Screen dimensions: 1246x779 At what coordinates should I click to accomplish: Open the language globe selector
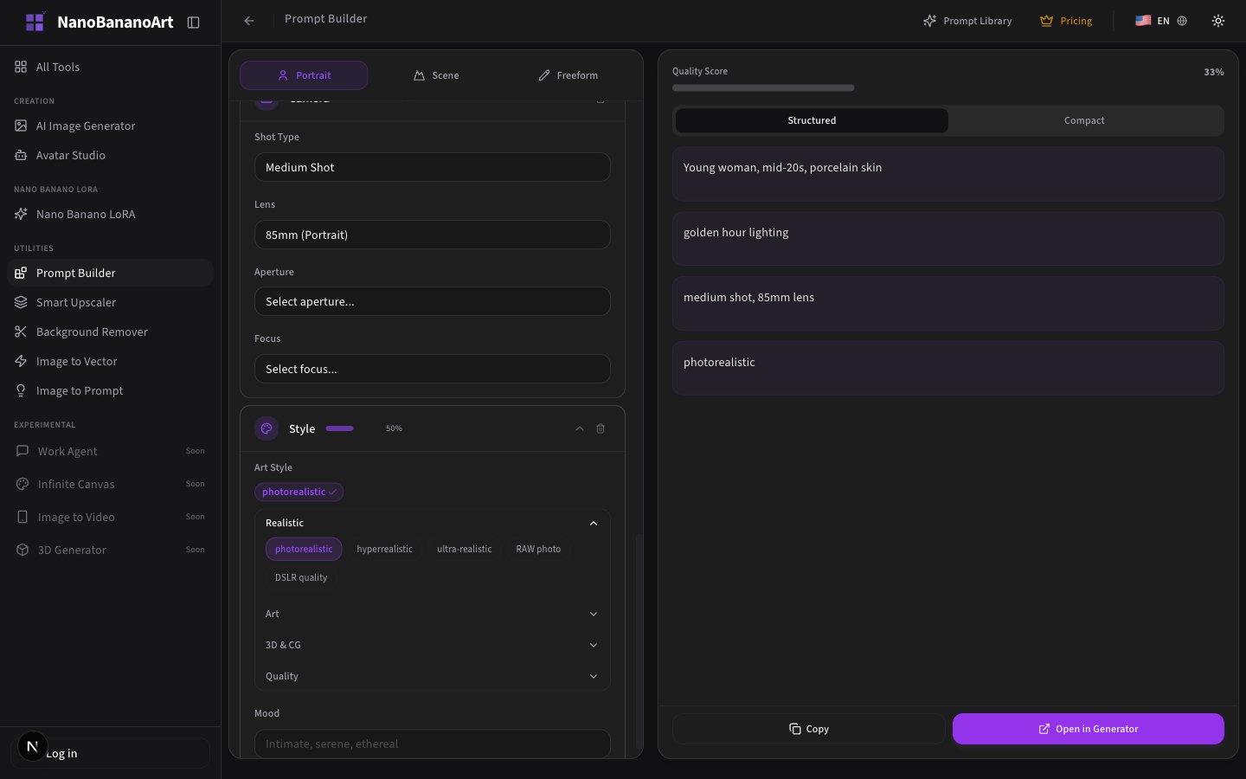coord(1182,21)
